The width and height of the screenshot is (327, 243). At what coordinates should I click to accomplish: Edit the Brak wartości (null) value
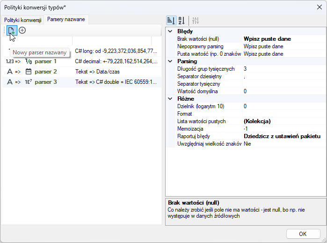click(x=284, y=39)
